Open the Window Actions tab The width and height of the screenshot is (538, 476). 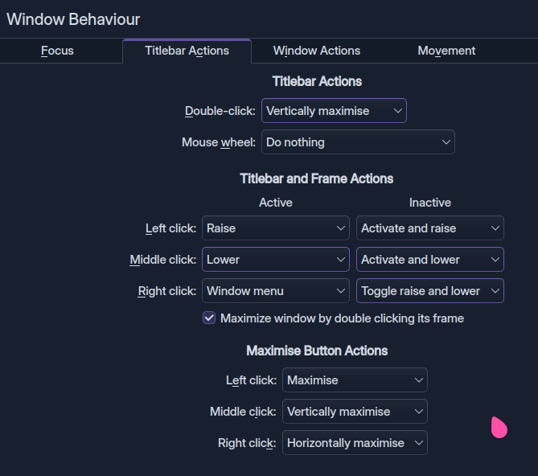tap(317, 51)
